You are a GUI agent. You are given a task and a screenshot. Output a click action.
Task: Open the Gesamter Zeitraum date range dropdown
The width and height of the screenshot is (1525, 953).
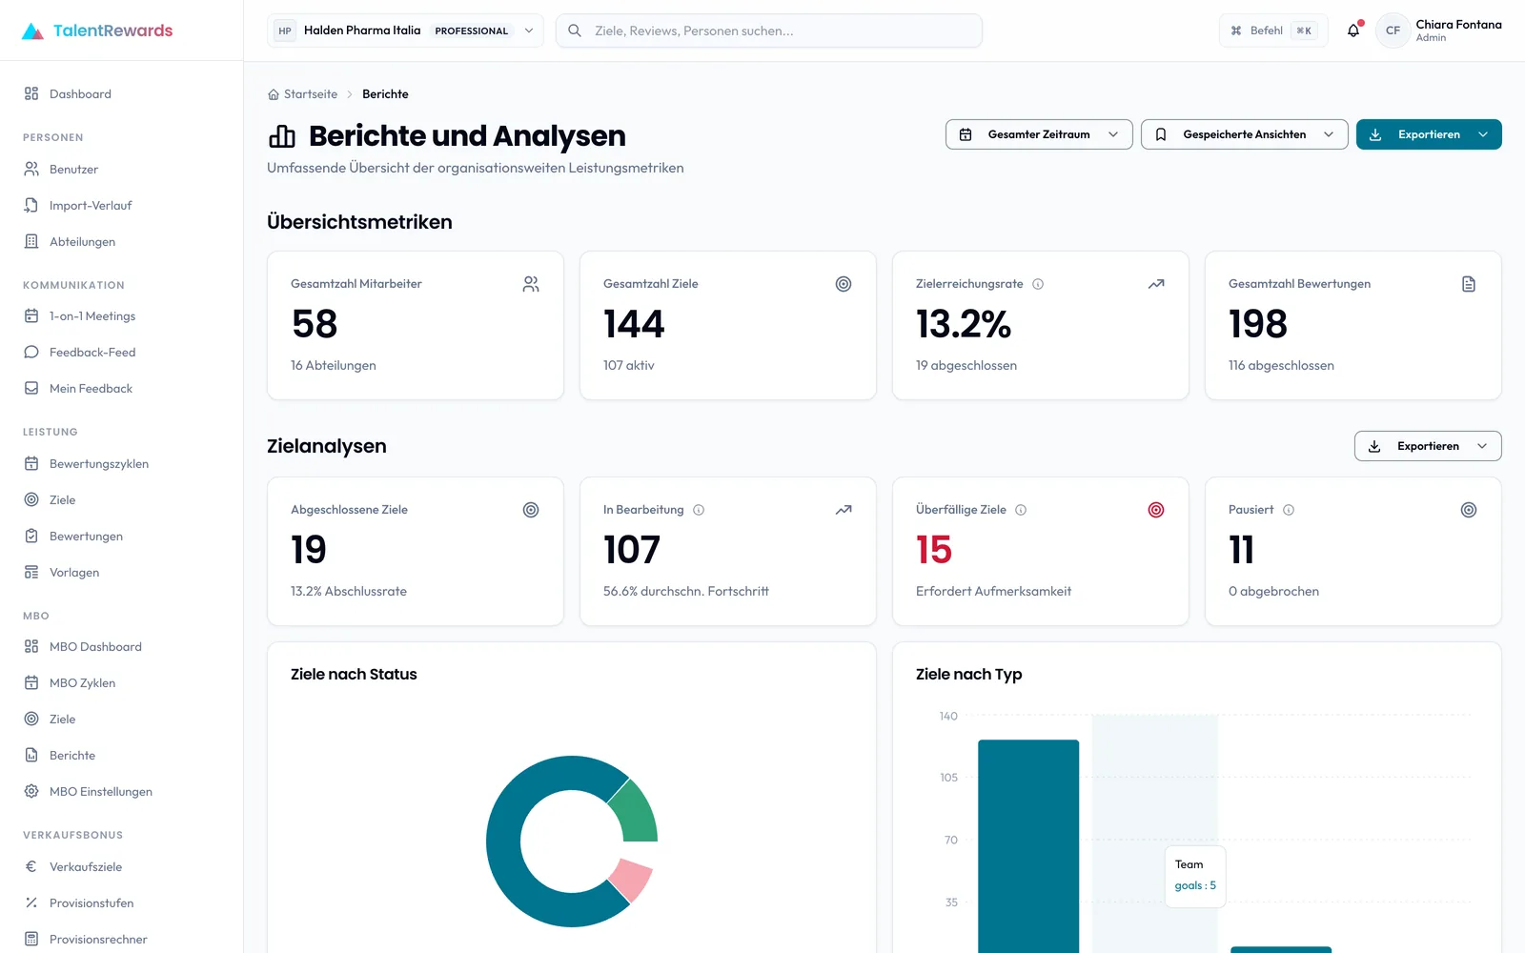(x=1039, y=134)
